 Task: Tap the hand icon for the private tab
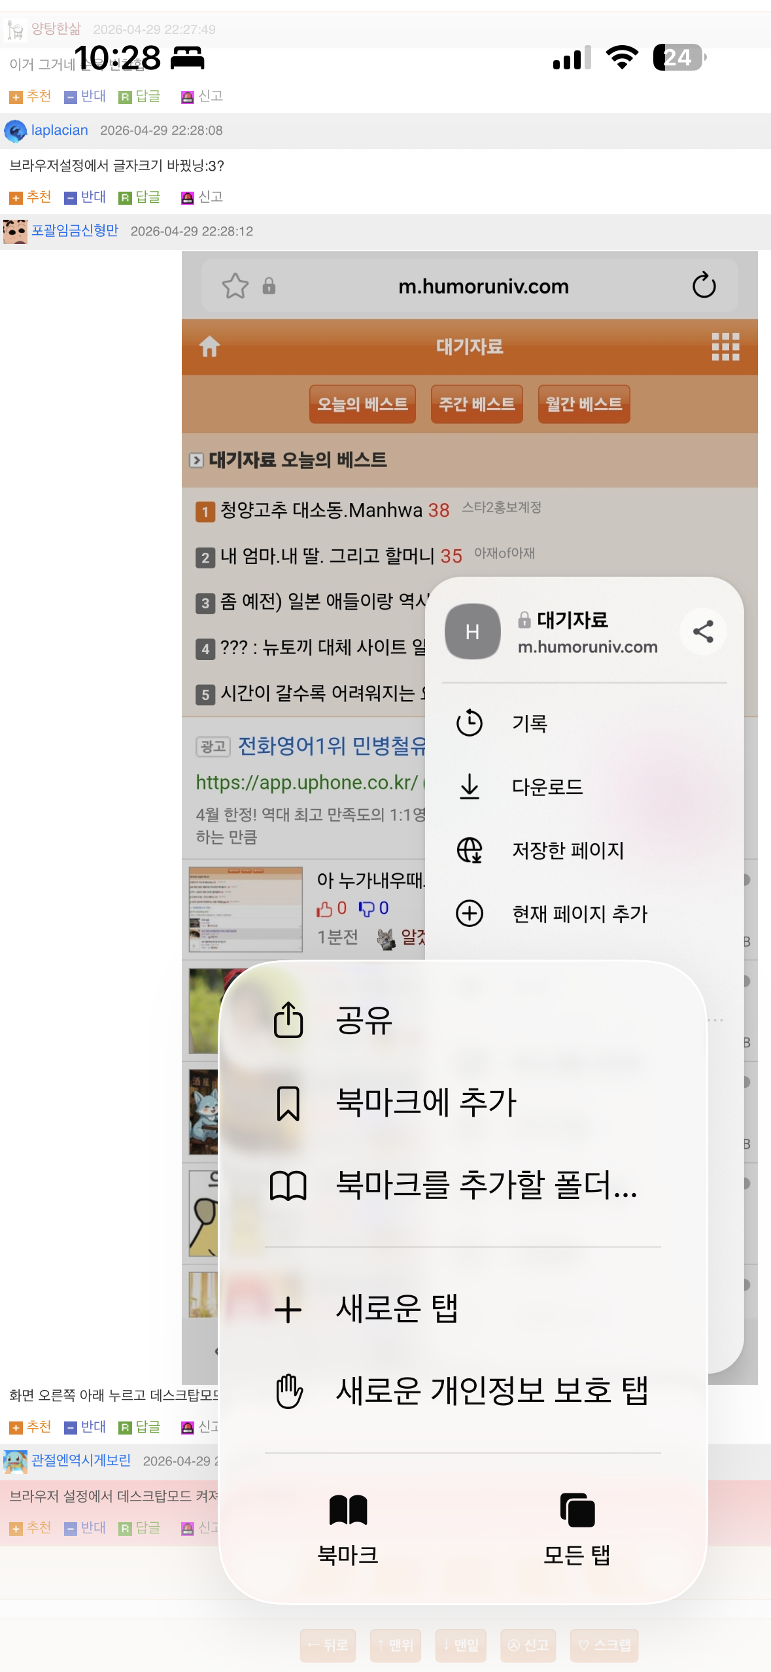point(288,1391)
